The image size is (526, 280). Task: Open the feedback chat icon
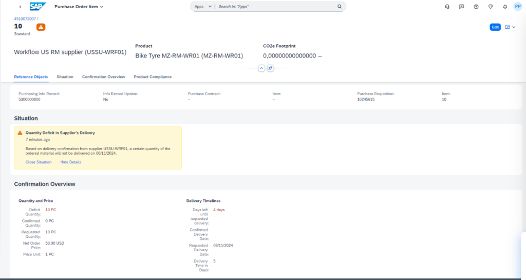(x=461, y=7)
